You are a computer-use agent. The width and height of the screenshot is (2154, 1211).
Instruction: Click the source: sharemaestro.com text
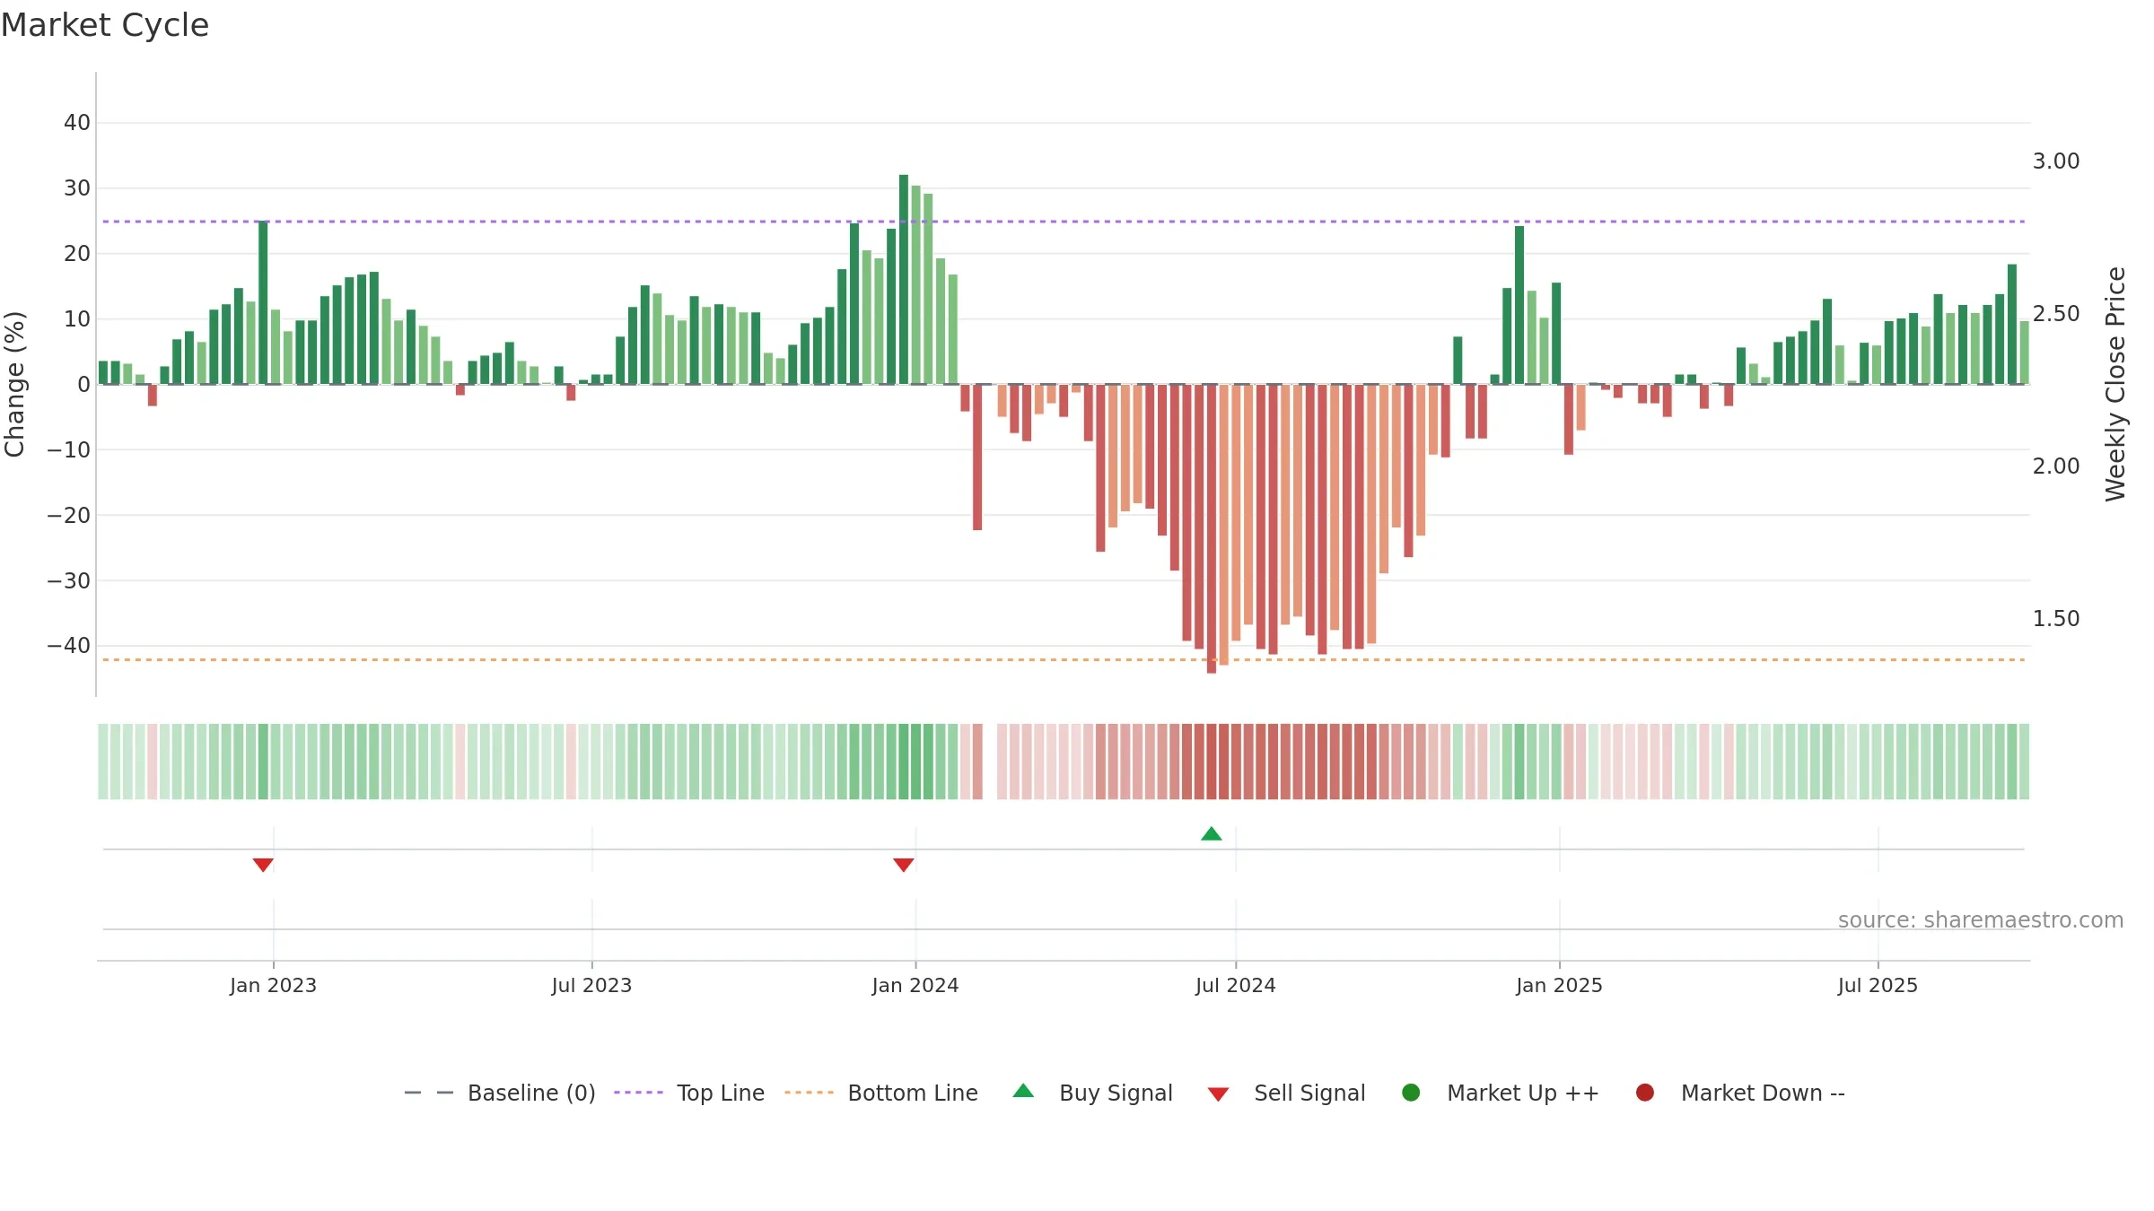(1981, 920)
